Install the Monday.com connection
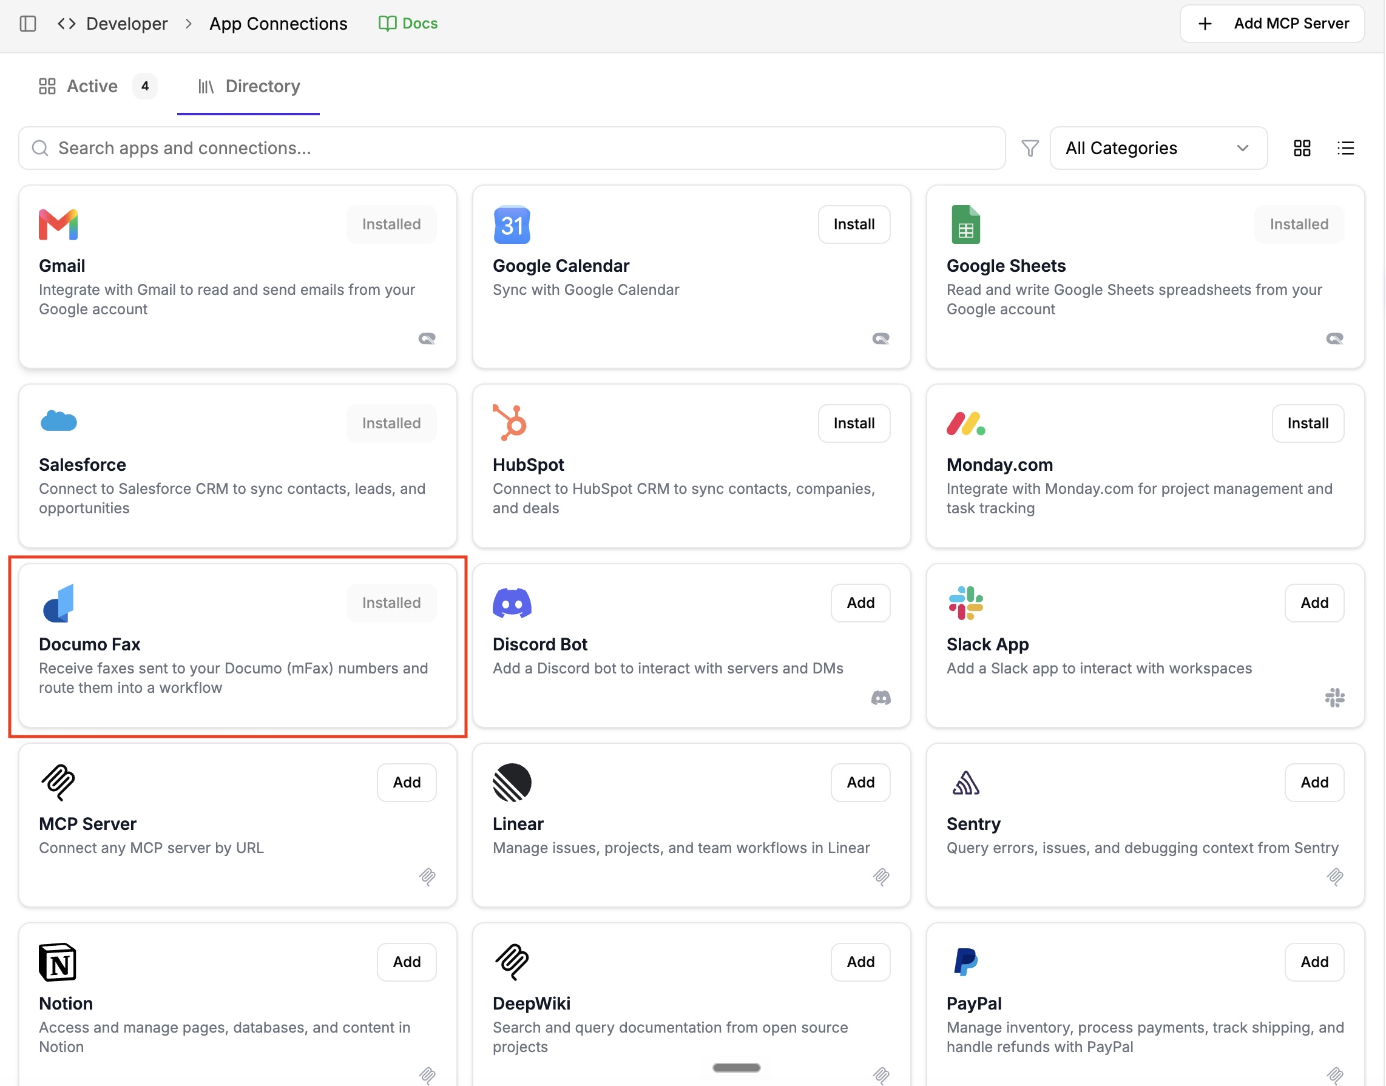The height and width of the screenshot is (1086, 1386). tap(1308, 423)
